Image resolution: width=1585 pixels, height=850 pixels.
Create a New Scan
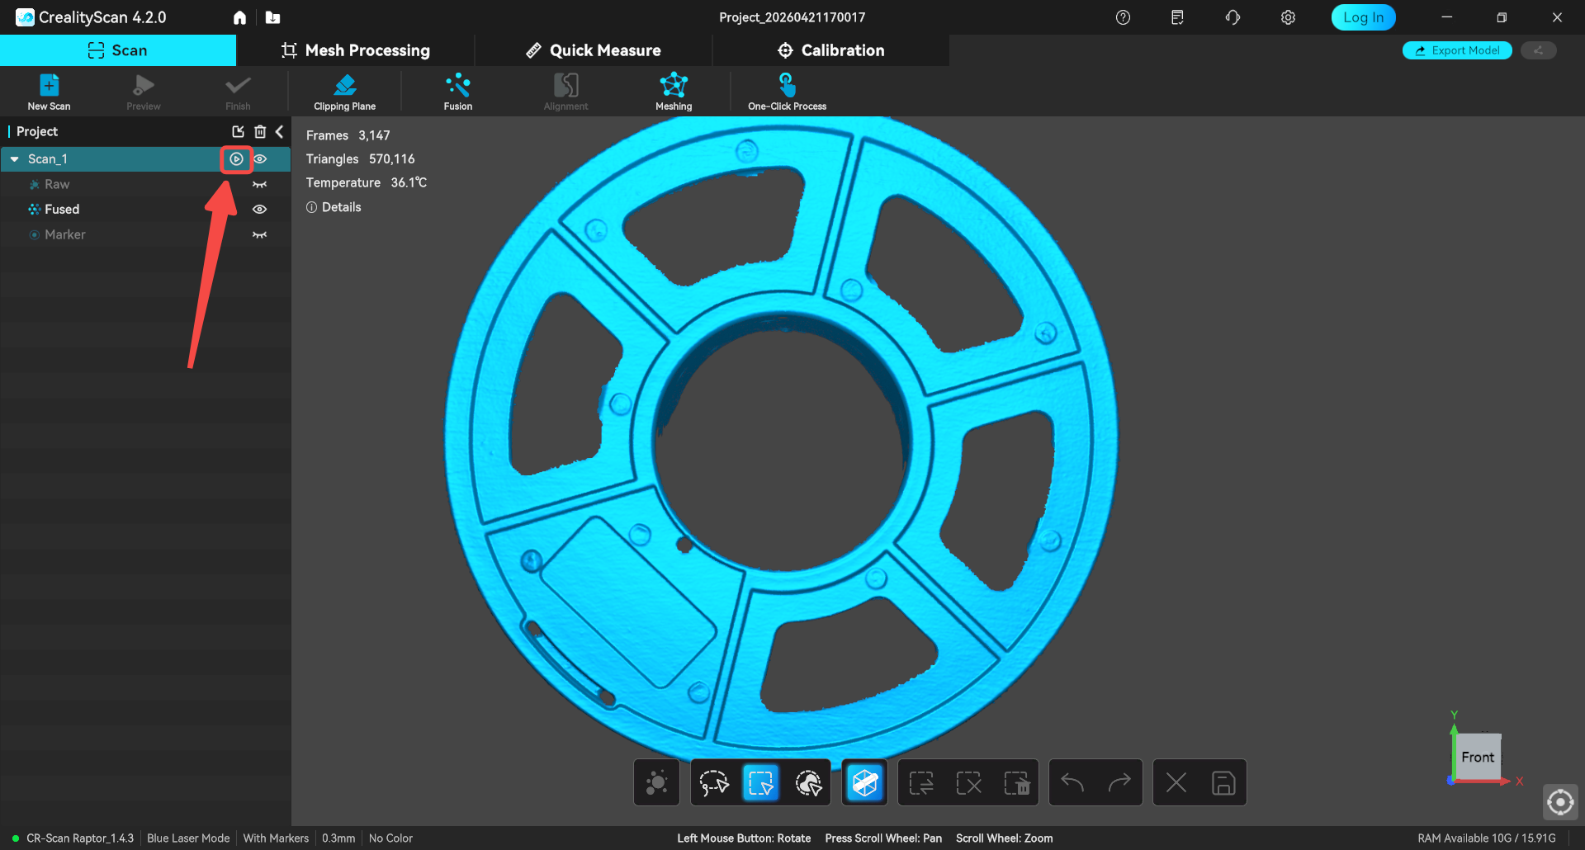coord(49,91)
